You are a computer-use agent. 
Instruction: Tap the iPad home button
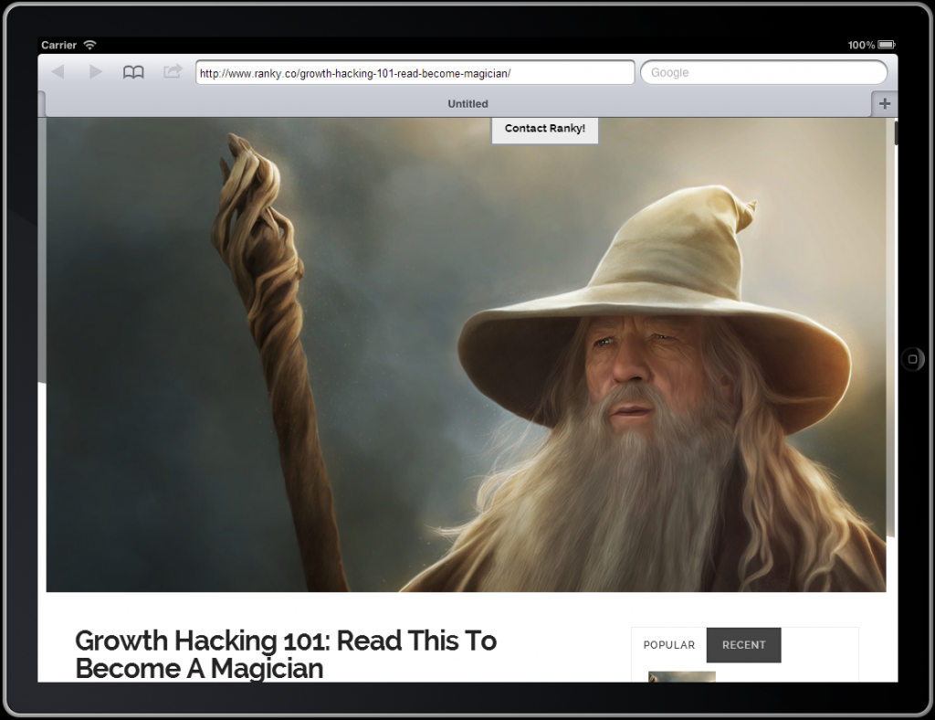point(912,359)
